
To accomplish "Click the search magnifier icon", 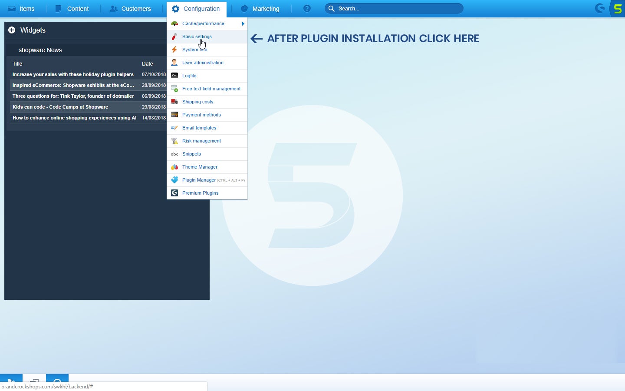I will click(x=331, y=9).
